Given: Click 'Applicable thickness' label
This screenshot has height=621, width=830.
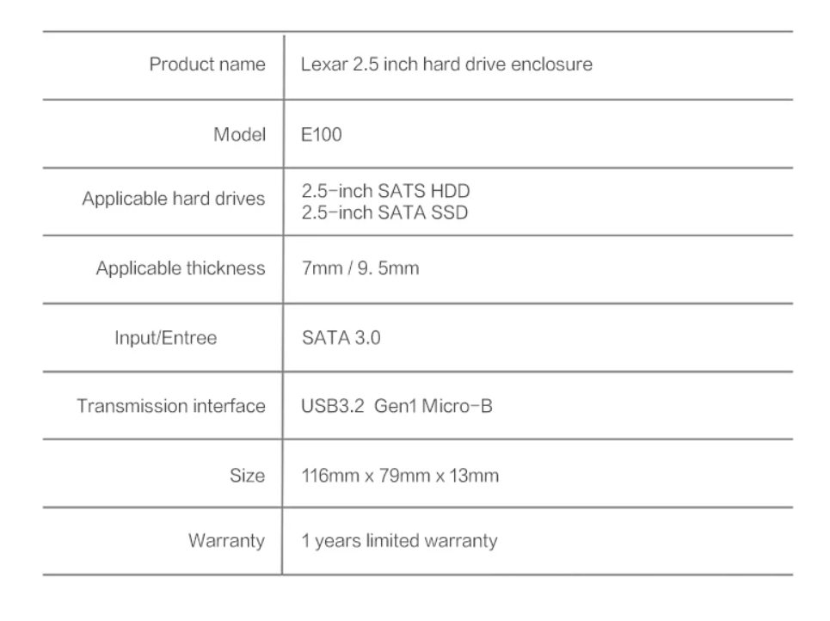Looking at the screenshot, I should click(181, 268).
